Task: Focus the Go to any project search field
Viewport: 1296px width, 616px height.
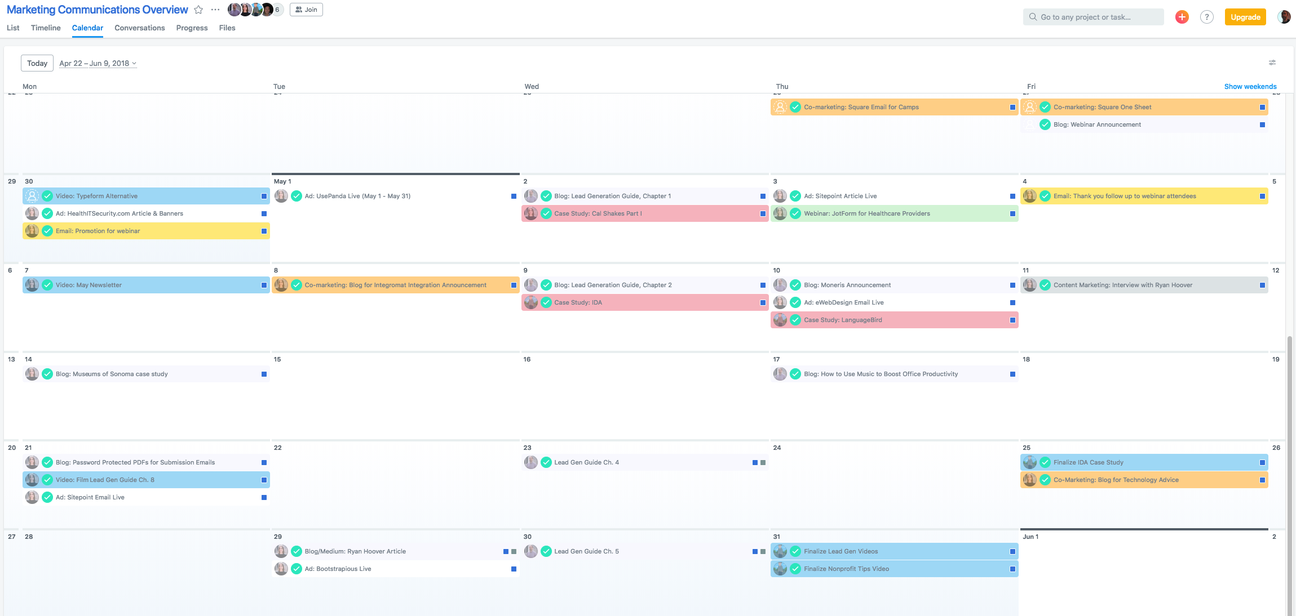Action: point(1092,17)
